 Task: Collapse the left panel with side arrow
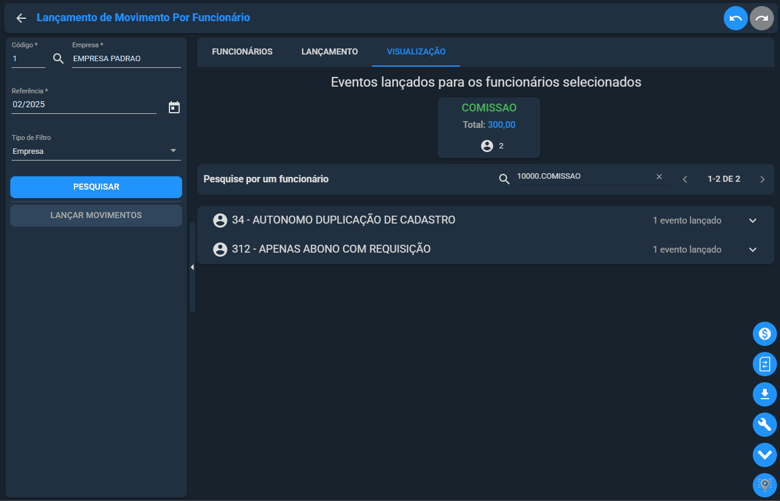coord(192,267)
